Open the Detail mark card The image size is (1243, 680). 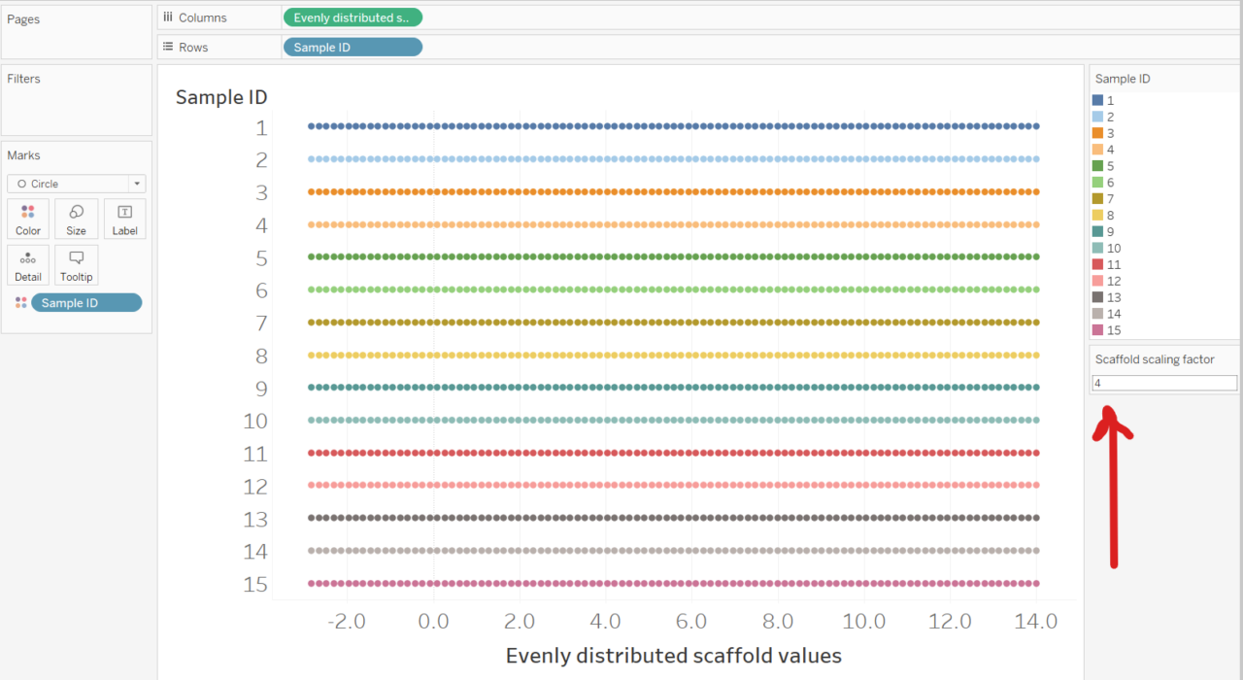pos(28,265)
